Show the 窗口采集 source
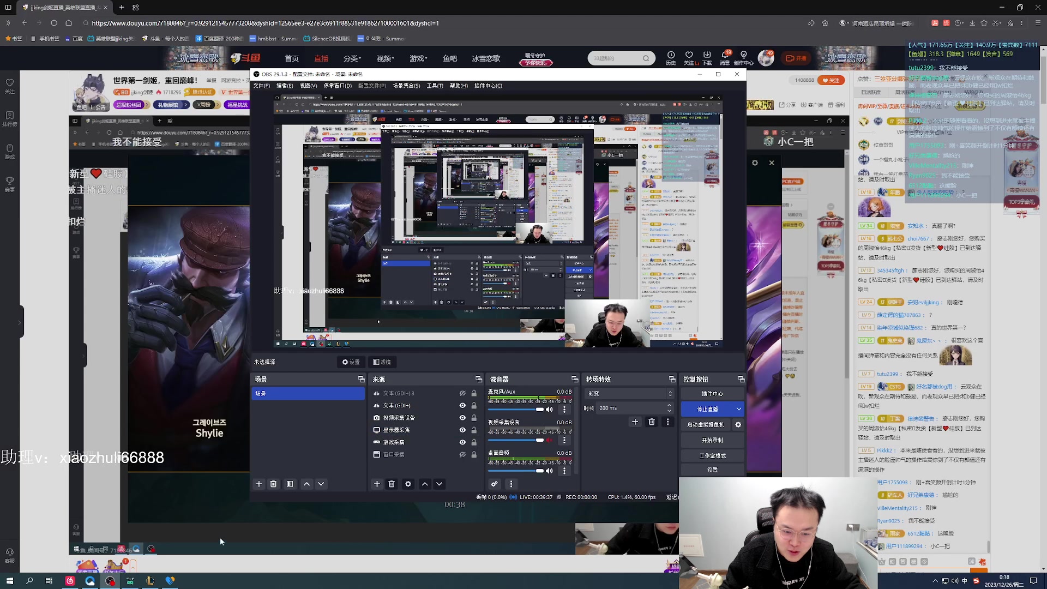This screenshot has width=1047, height=589. pyautogui.click(x=462, y=454)
